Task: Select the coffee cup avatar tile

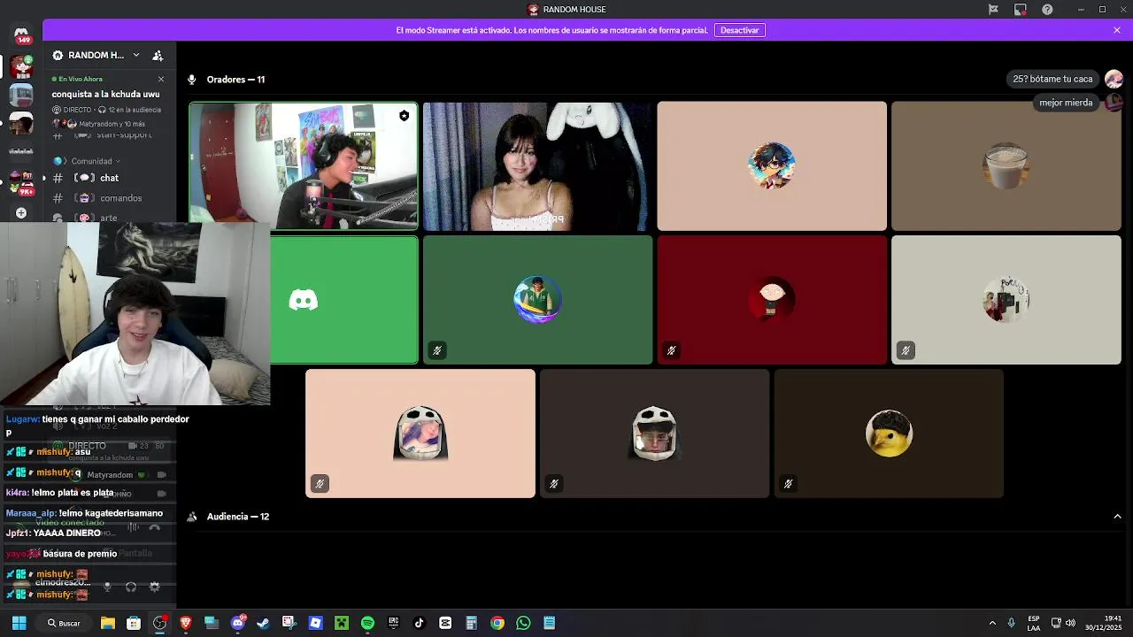Action: pyautogui.click(x=1006, y=166)
